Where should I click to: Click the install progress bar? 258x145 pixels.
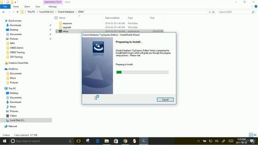142,72
